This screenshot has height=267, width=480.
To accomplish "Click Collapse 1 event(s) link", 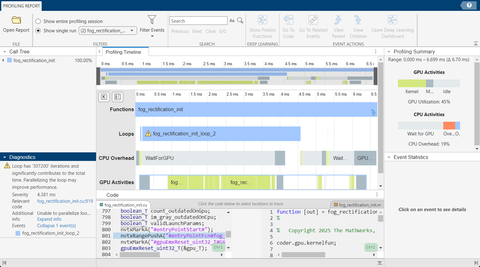I will (57, 226).
